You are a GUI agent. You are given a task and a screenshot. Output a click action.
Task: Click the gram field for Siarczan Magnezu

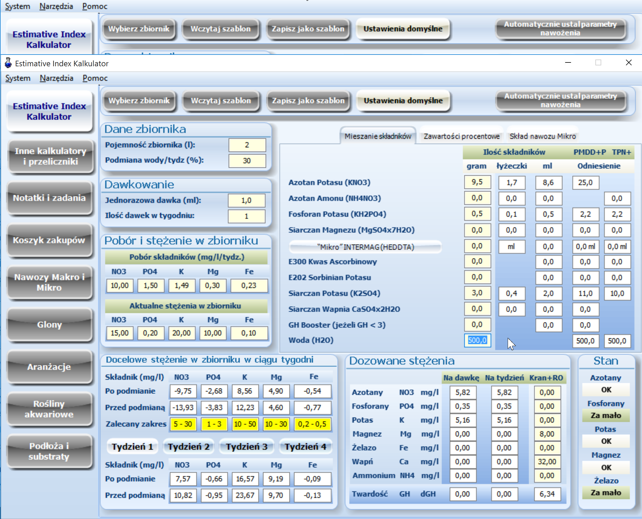[x=477, y=230]
